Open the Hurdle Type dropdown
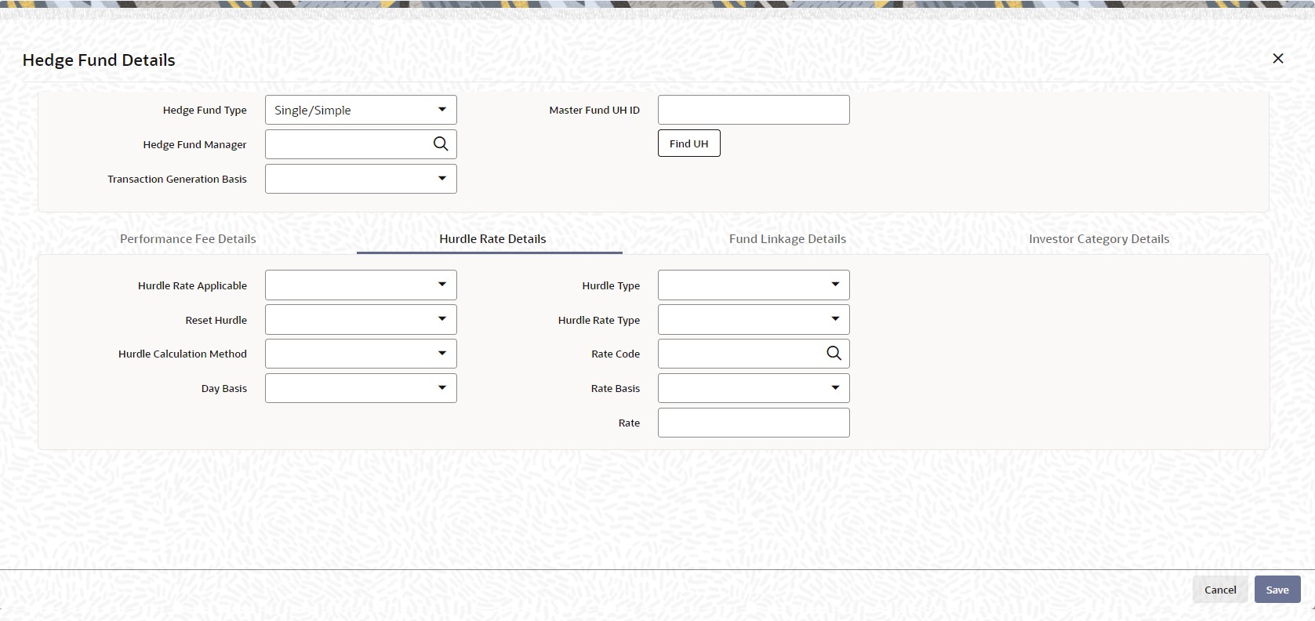Image resolution: width=1315 pixels, height=621 pixels. click(x=754, y=285)
